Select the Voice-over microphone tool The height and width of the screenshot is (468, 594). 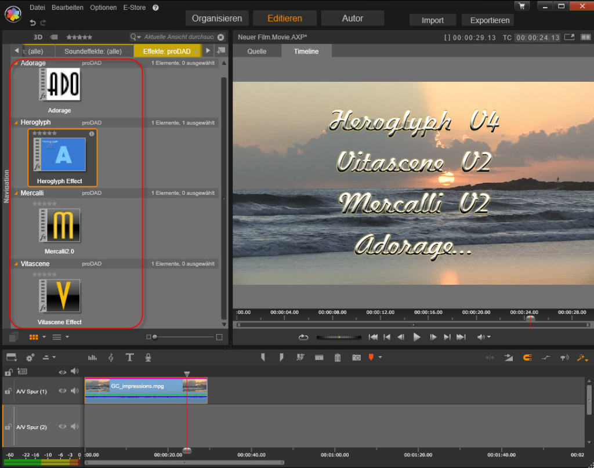[x=148, y=357]
